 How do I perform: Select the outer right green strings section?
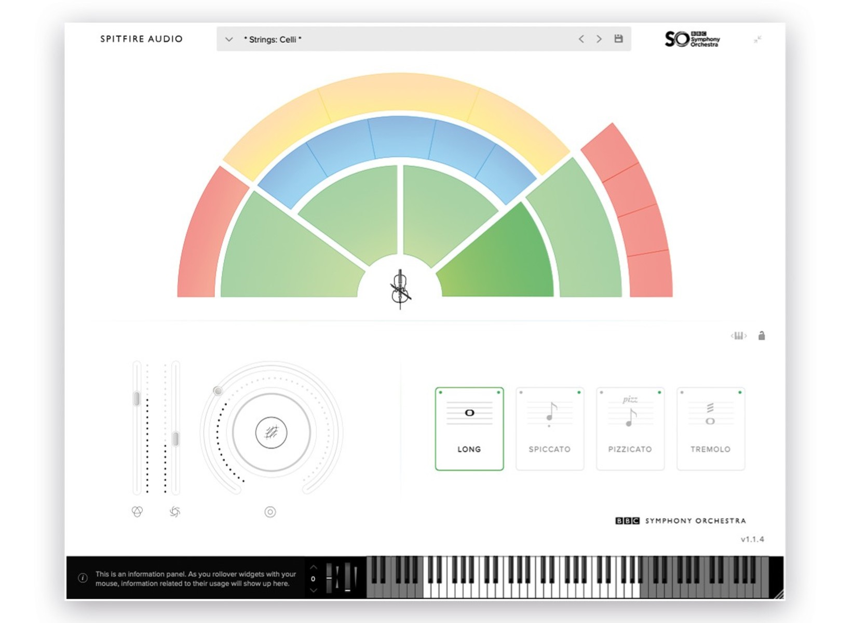(581, 234)
